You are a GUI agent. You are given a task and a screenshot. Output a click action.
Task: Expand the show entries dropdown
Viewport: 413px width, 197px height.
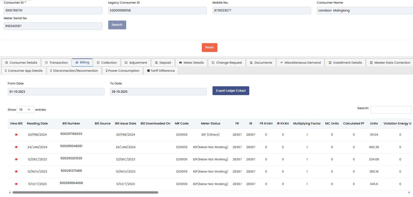point(25,110)
